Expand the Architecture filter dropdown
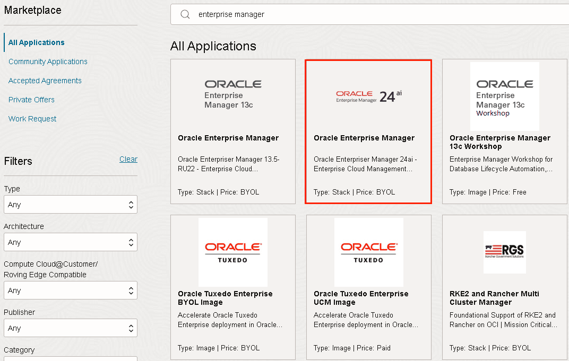This screenshot has height=361, width=569. click(x=71, y=242)
